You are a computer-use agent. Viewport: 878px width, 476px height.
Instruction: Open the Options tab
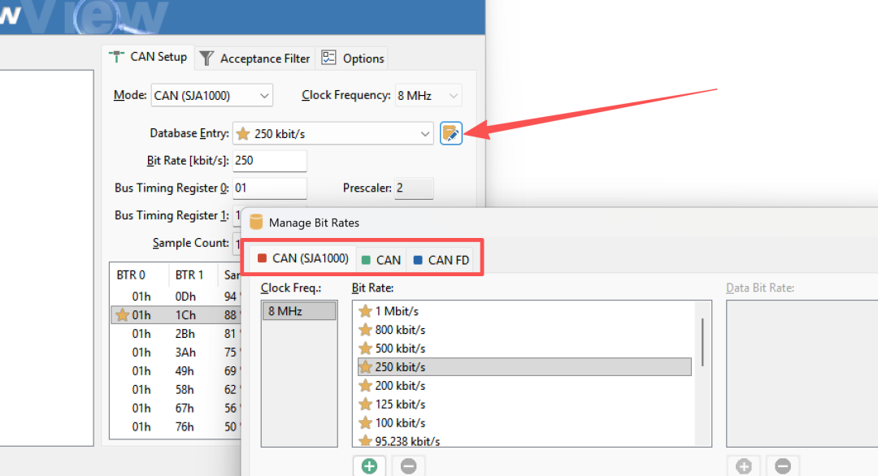pyautogui.click(x=353, y=58)
